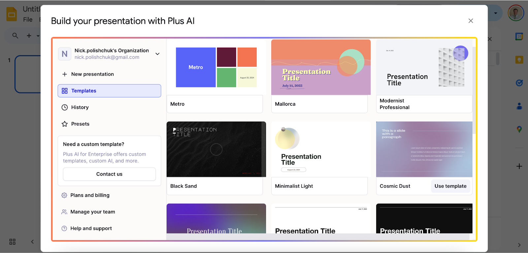The image size is (528, 253).
Task: Click the N organization avatar
Action: (x=65, y=54)
